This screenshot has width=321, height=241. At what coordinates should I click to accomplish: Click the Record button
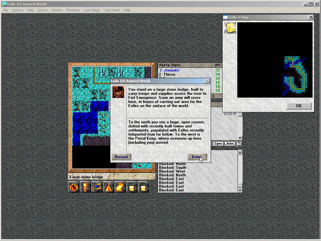tap(121, 157)
